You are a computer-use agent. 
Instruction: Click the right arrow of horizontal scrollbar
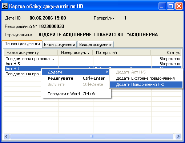(178, 136)
